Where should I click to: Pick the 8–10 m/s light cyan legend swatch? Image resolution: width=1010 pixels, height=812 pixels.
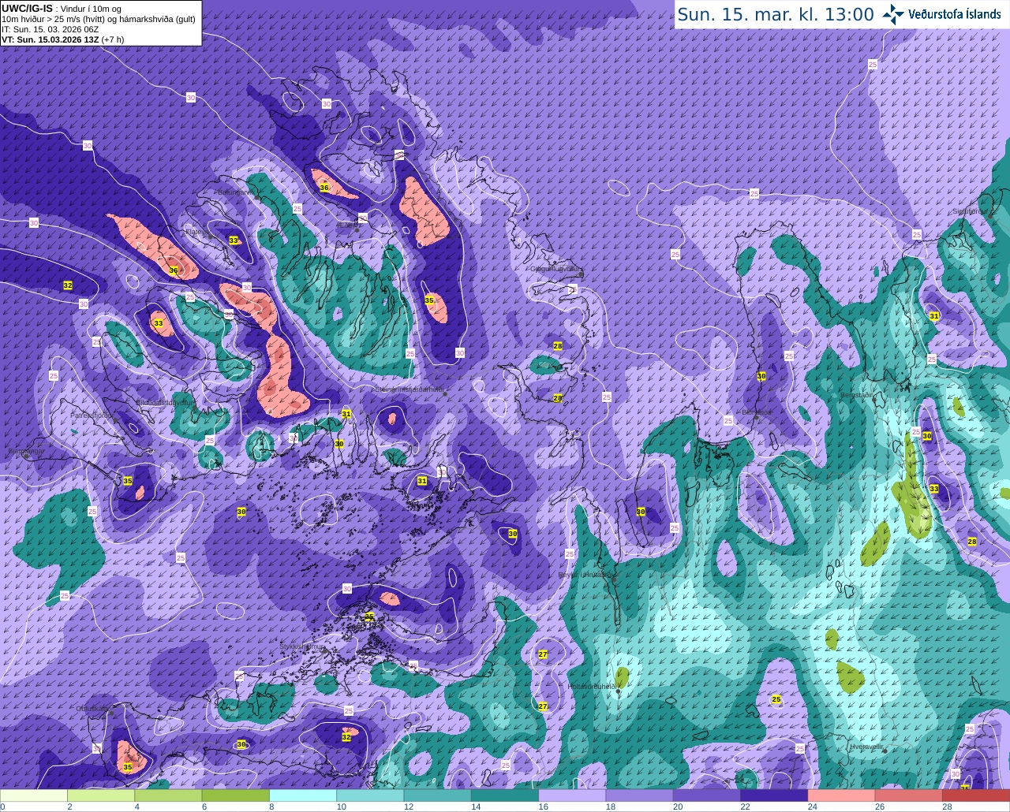point(303,795)
